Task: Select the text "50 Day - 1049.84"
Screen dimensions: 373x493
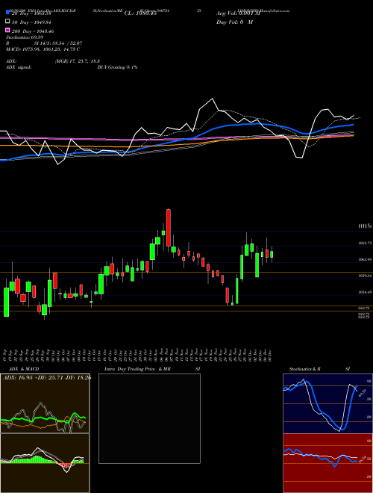Action: coord(31,22)
